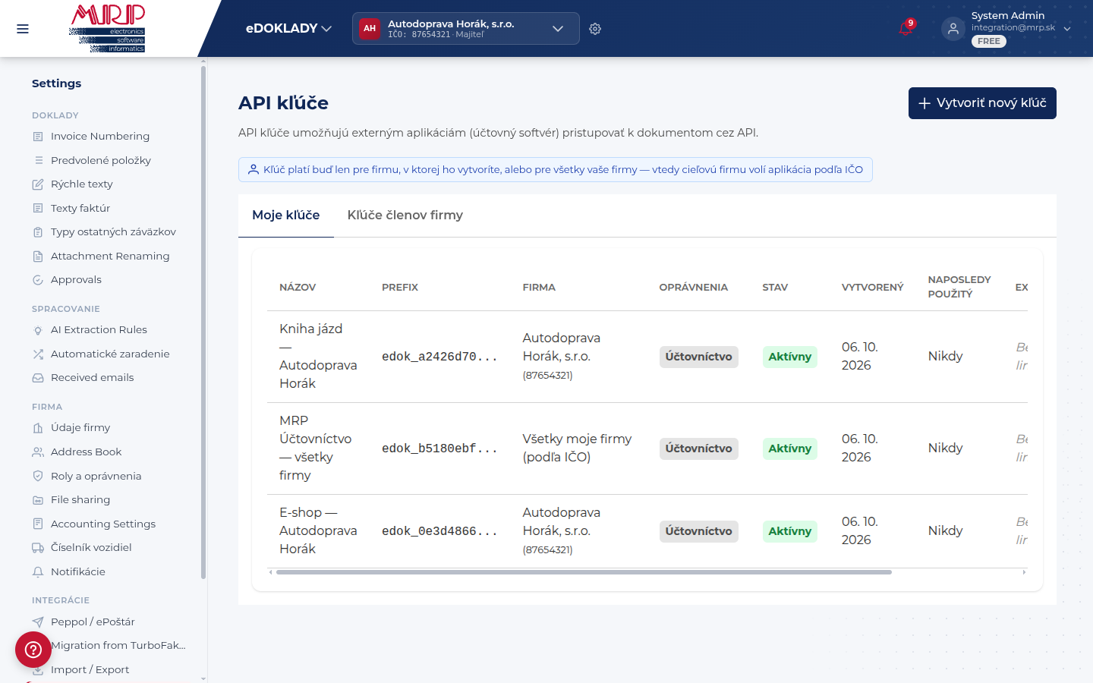The height and width of the screenshot is (683, 1093).
Task: Go to File sharing settings
Action: pyautogui.click(x=80, y=500)
